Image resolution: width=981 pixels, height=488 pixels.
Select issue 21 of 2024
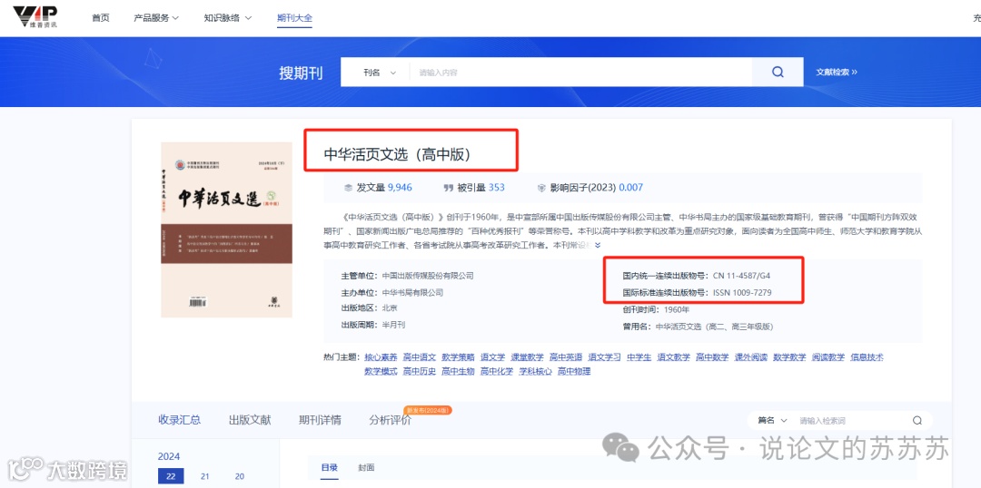205,476
